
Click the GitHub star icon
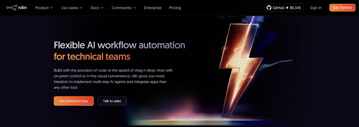[287, 8]
